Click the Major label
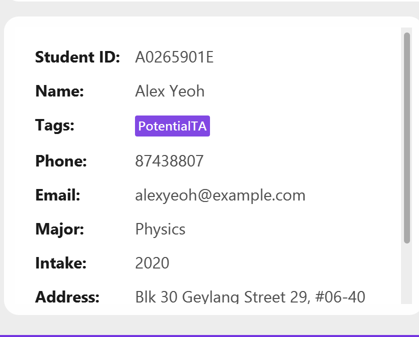The width and height of the screenshot is (419, 337). click(59, 229)
